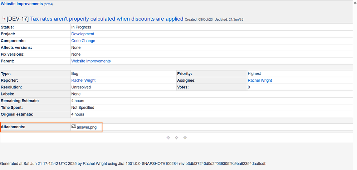
Task: Select the Generated at footer text
Action: (133, 164)
